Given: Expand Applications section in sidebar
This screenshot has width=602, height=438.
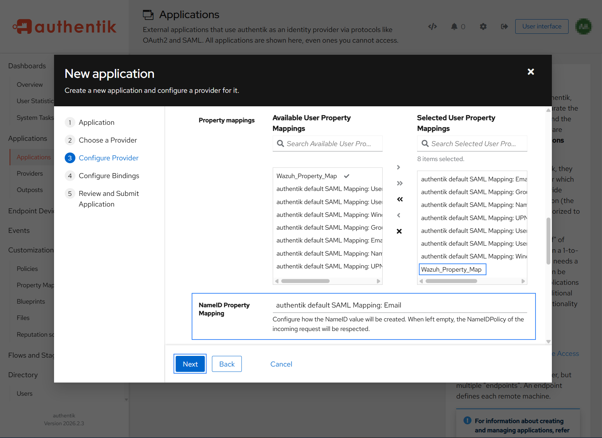Looking at the screenshot, I should [28, 138].
